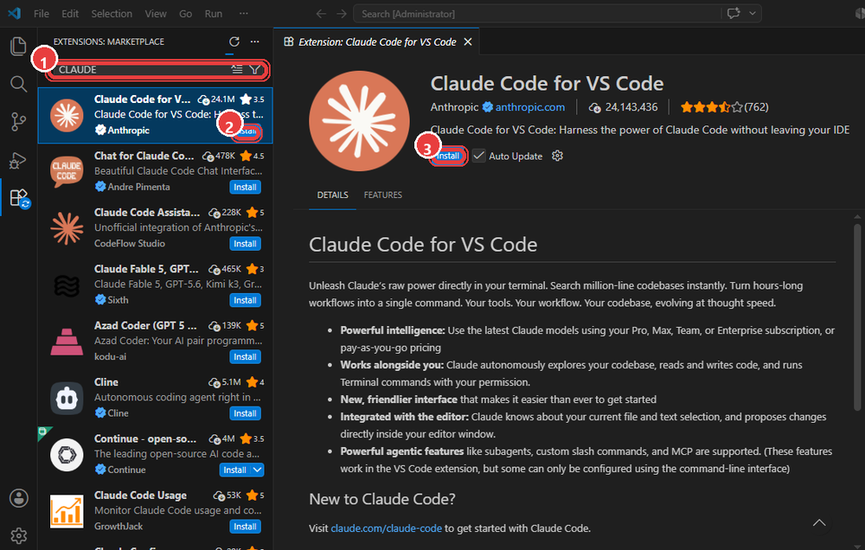The image size is (865, 550).
Task: Open the chat icon in title bar
Action: [x=734, y=13]
